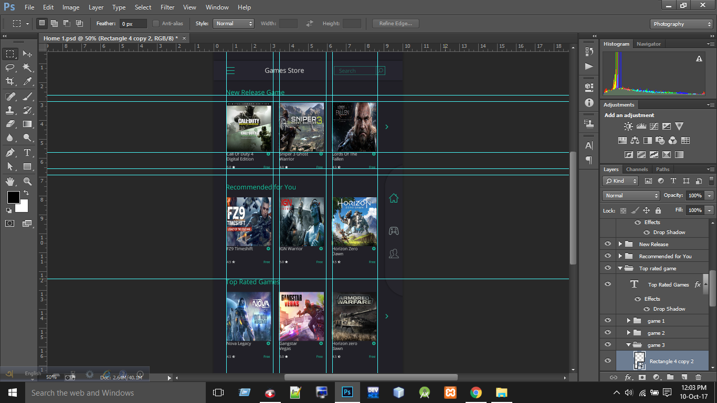Open the Info panel icon
The image size is (717, 403).
tap(589, 103)
